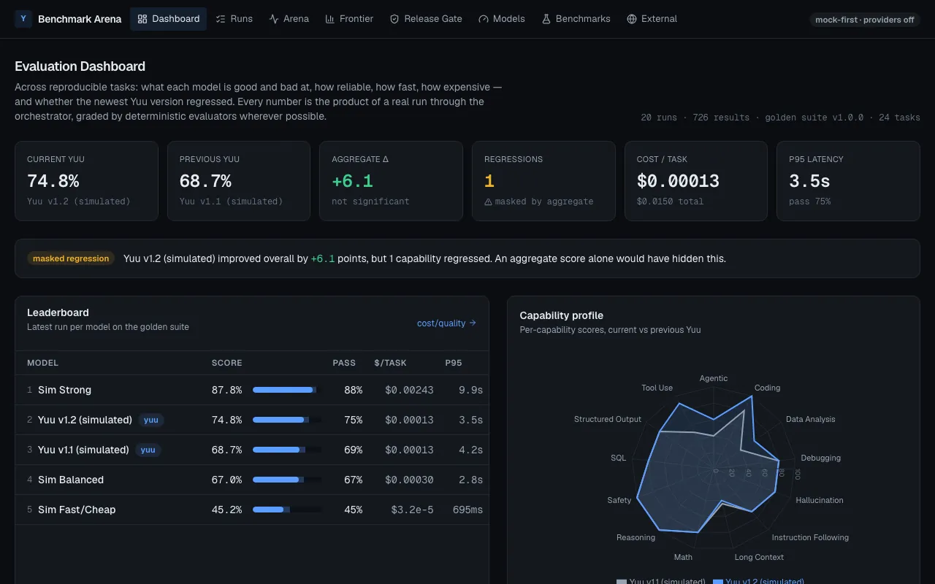Click the Benchmarks flask icon
The height and width of the screenshot is (584, 935).
point(546,19)
